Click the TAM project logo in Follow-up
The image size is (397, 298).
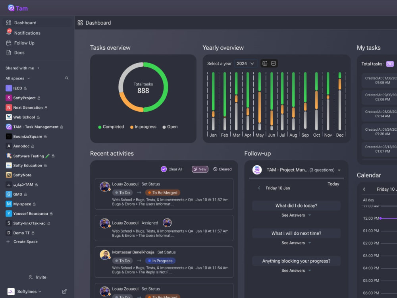coord(257,170)
